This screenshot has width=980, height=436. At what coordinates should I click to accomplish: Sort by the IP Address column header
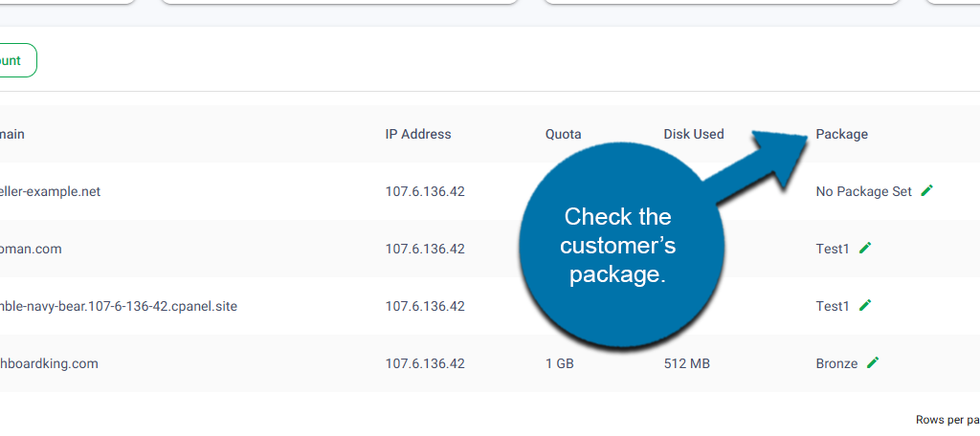click(418, 134)
